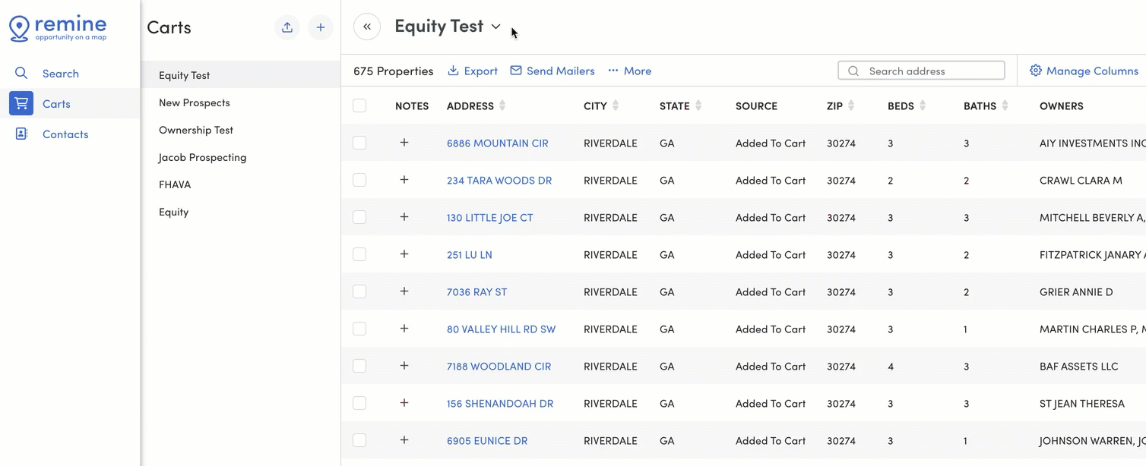This screenshot has width=1146, height=466.
Task: Click the Owners column header
Action: tap(1062, 105)
